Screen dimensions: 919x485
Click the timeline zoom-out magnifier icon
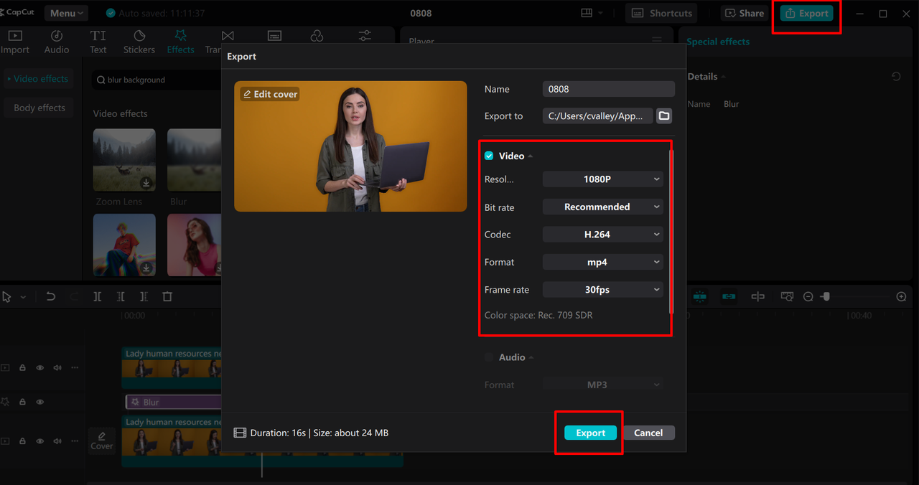click(x=808, y=297)
